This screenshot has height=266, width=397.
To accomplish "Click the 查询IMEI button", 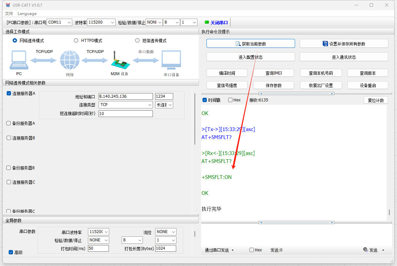I will coord(273,73).
